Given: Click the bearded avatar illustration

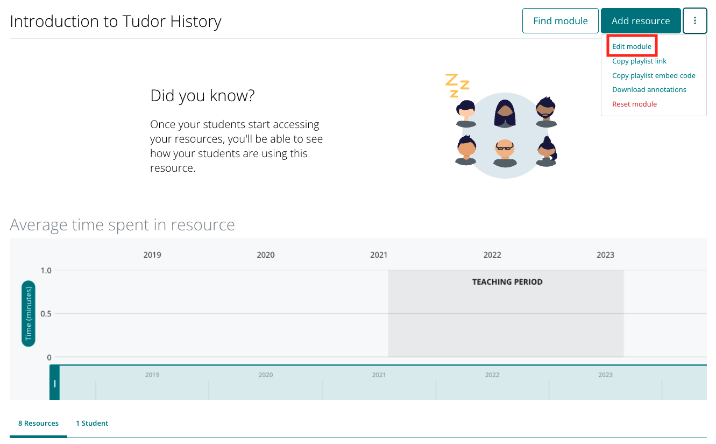Looking at the screenshot, I should click(x=546, y=112).
